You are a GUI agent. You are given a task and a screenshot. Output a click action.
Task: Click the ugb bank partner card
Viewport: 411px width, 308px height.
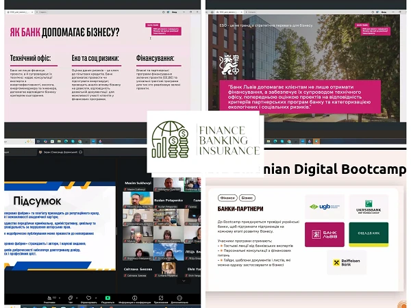coord(325,207)
